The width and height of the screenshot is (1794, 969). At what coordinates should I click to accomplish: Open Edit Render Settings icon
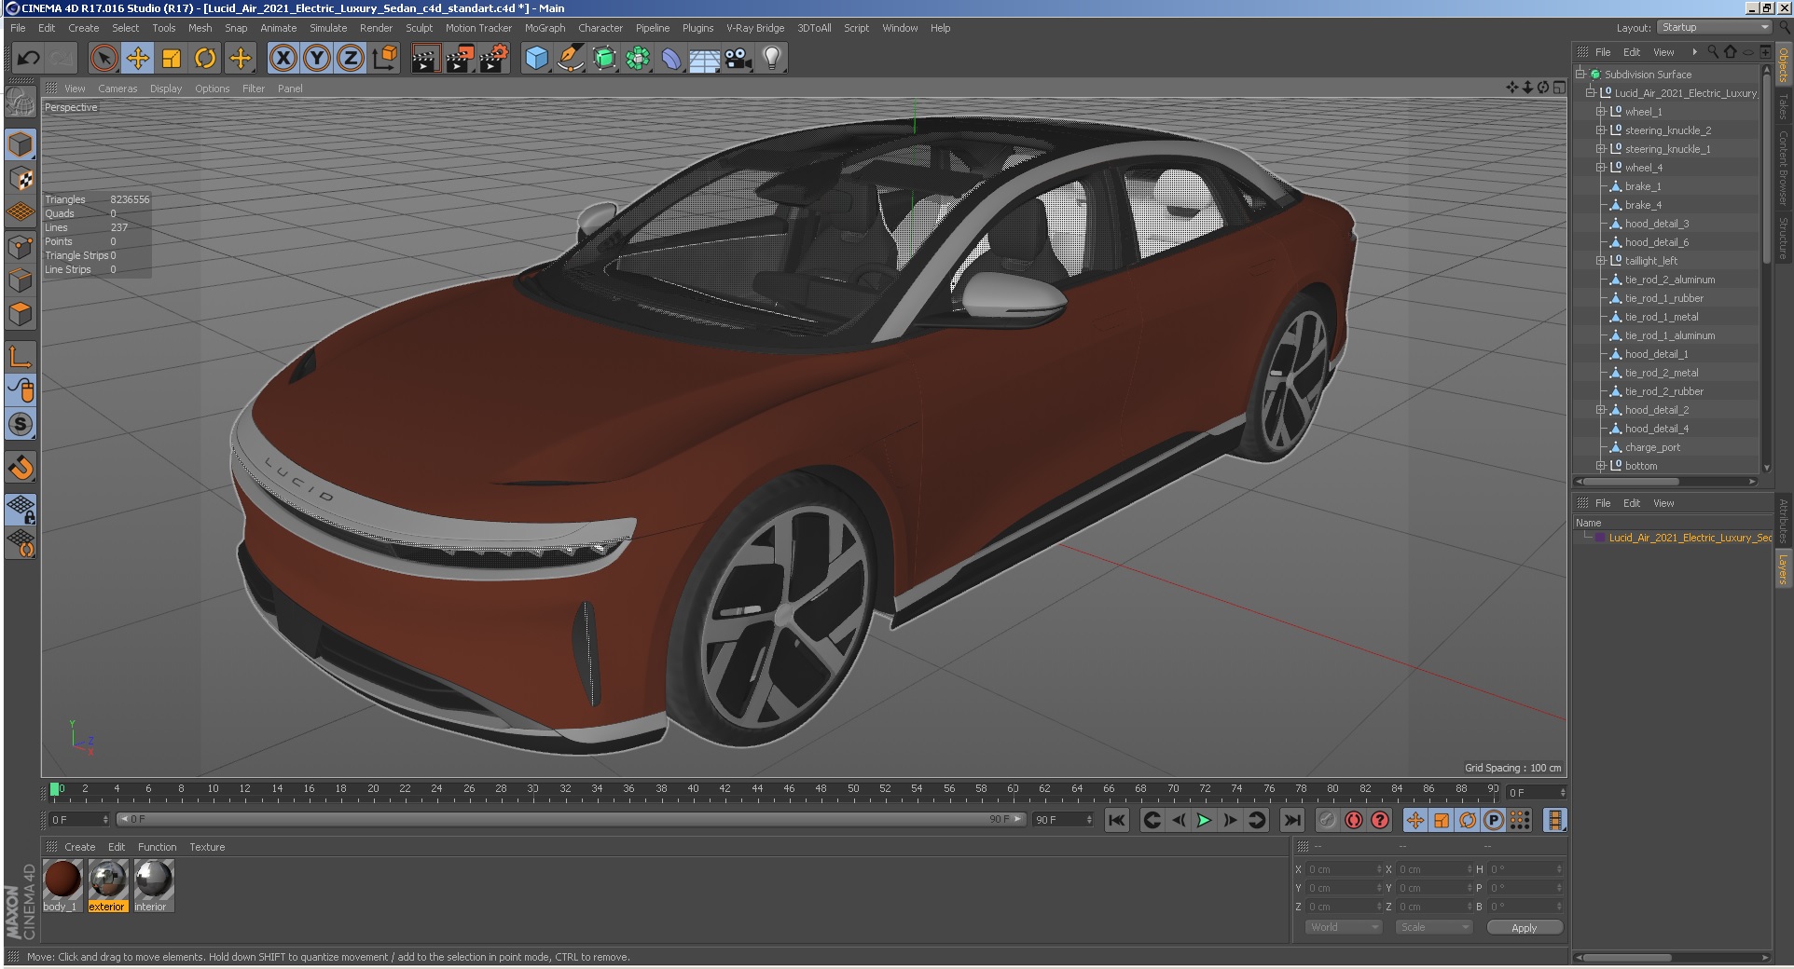click(493, 59)
